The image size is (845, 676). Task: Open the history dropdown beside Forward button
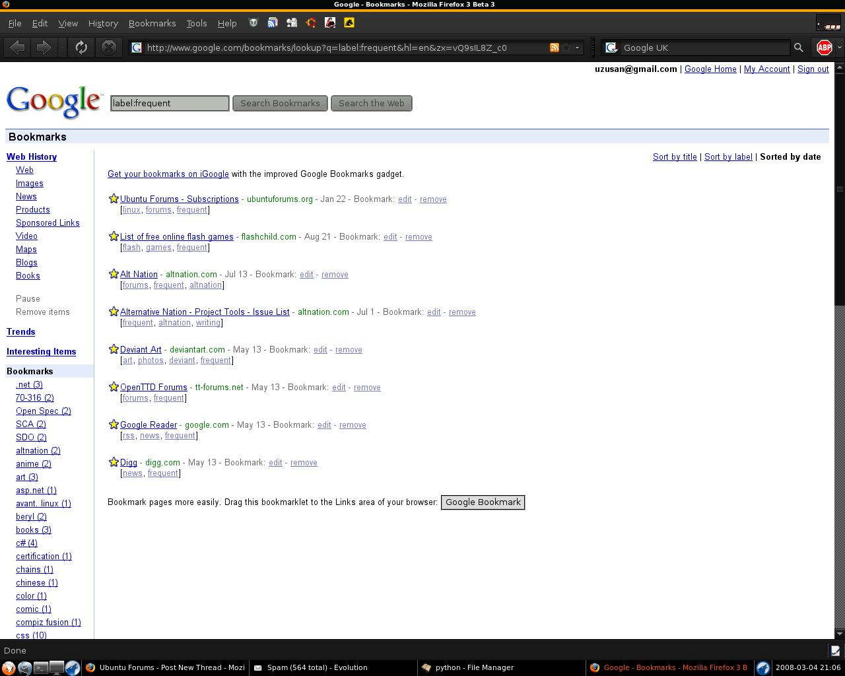62,48
